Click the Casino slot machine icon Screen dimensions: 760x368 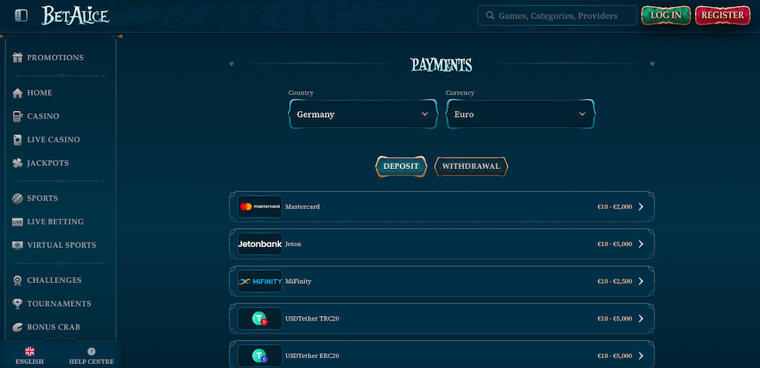[18, 116]
